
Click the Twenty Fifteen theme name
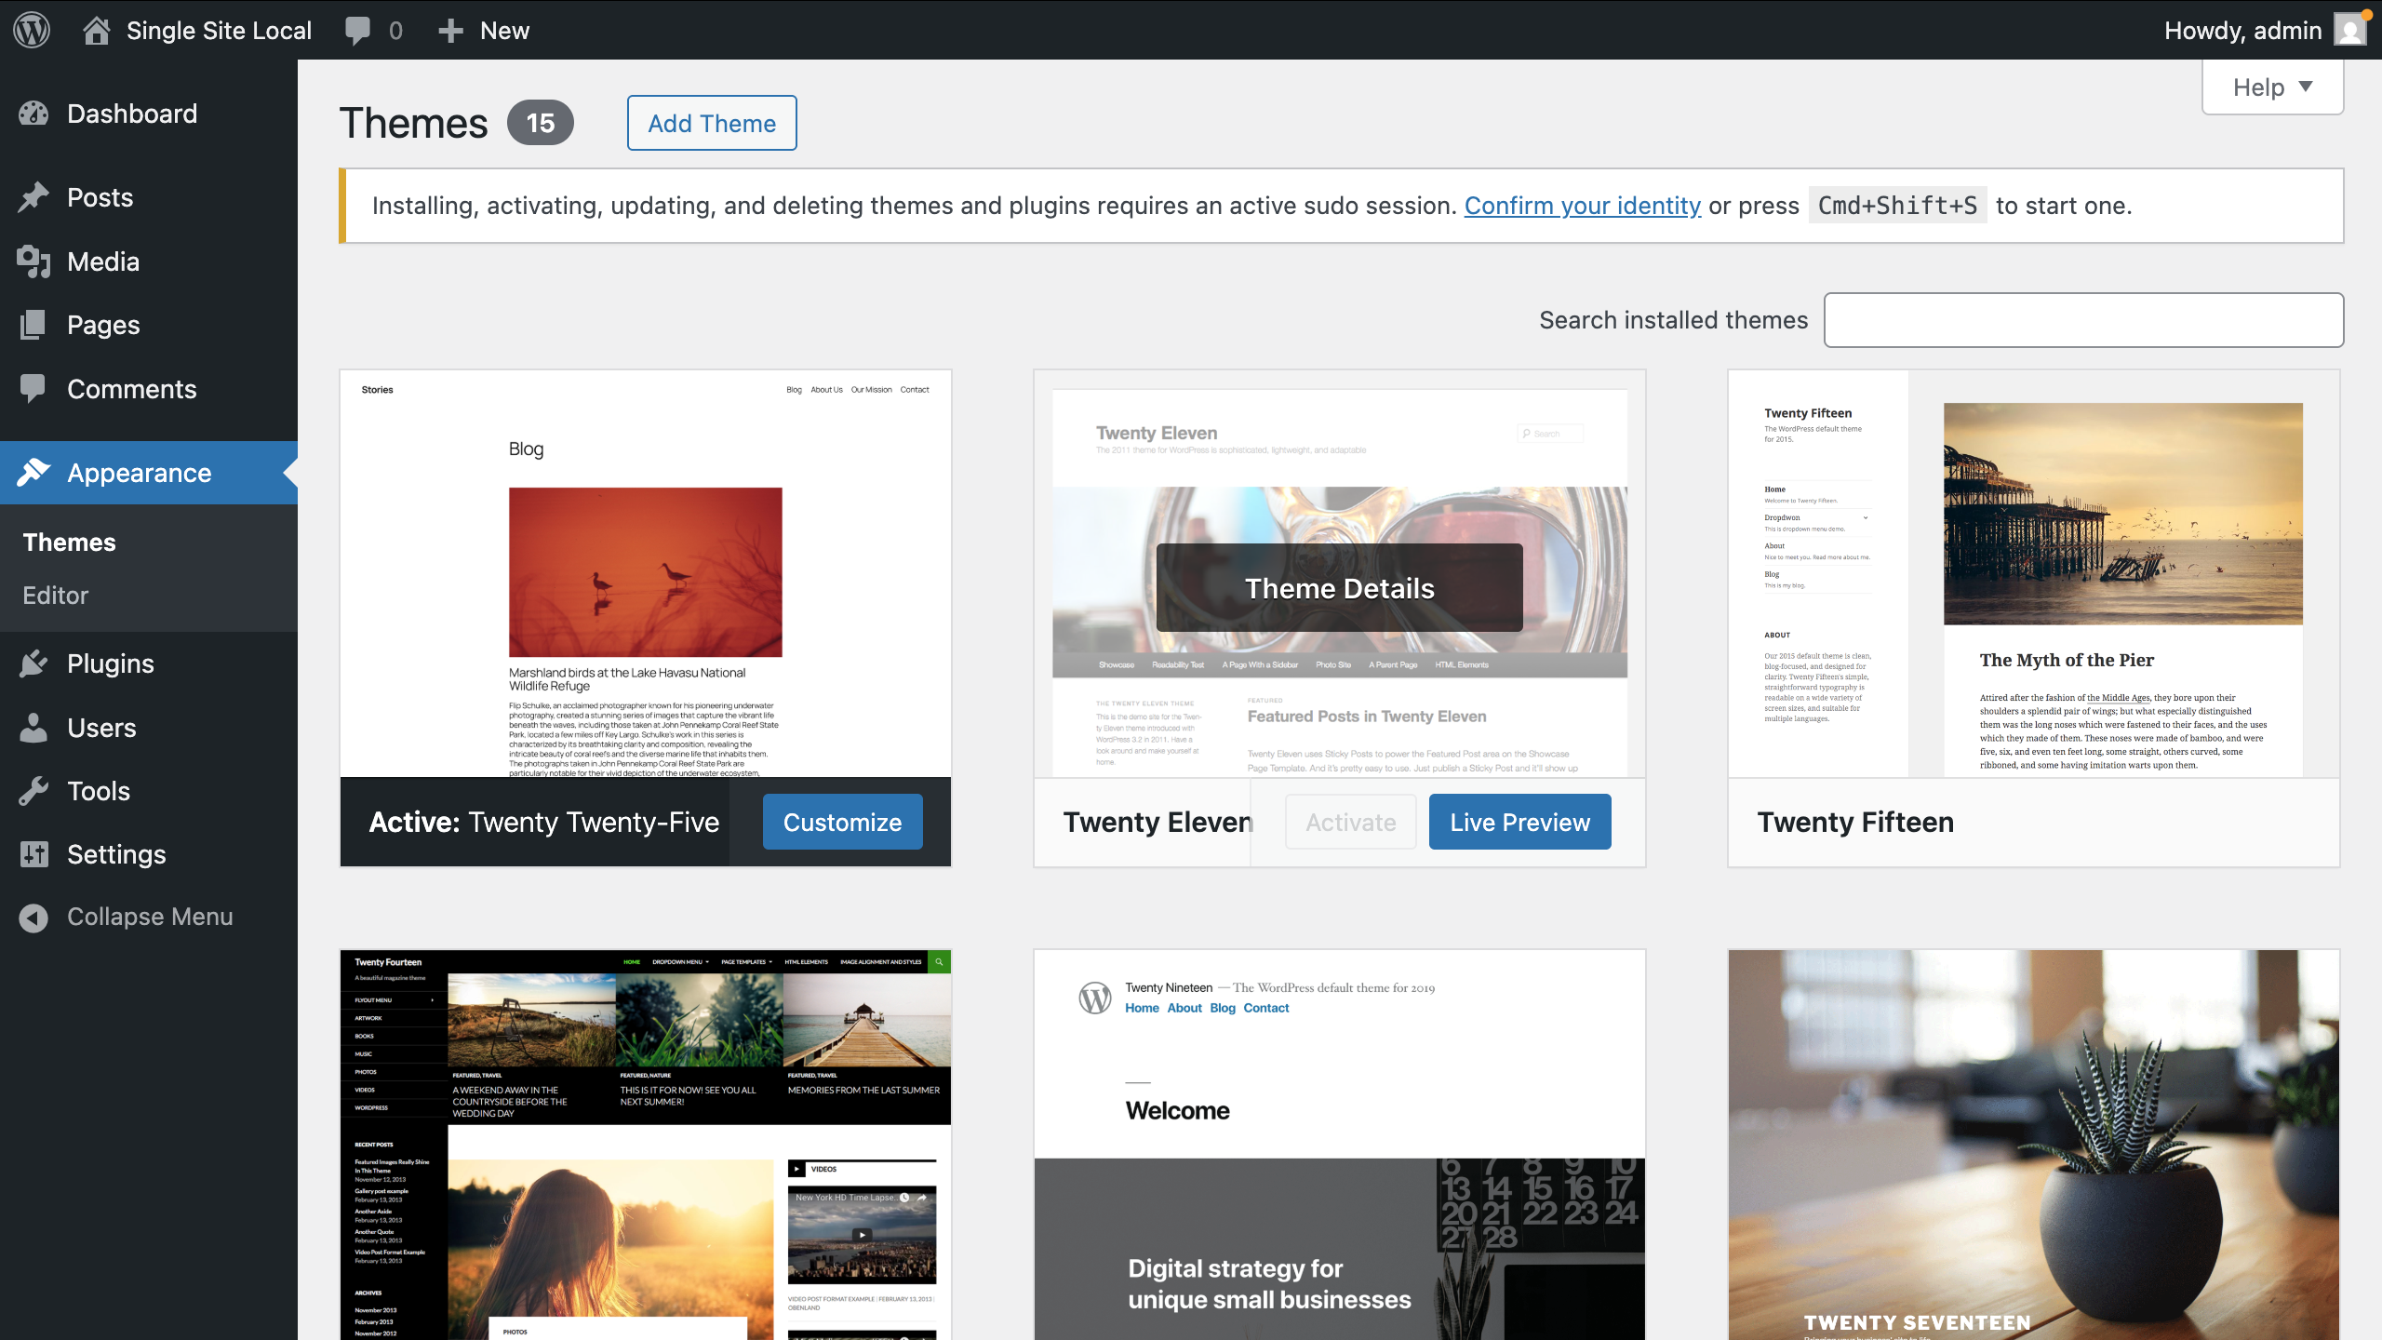(x=1855, y=822)
